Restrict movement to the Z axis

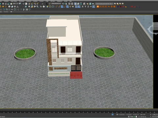[x=88, y=7]
